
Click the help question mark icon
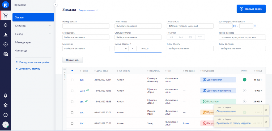click(6, 115)
